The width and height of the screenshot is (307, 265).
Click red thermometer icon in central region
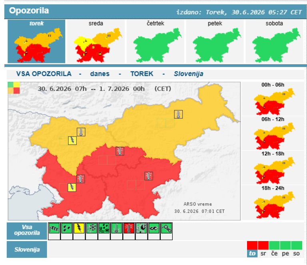pyautogui.click(x=120, y=151)
